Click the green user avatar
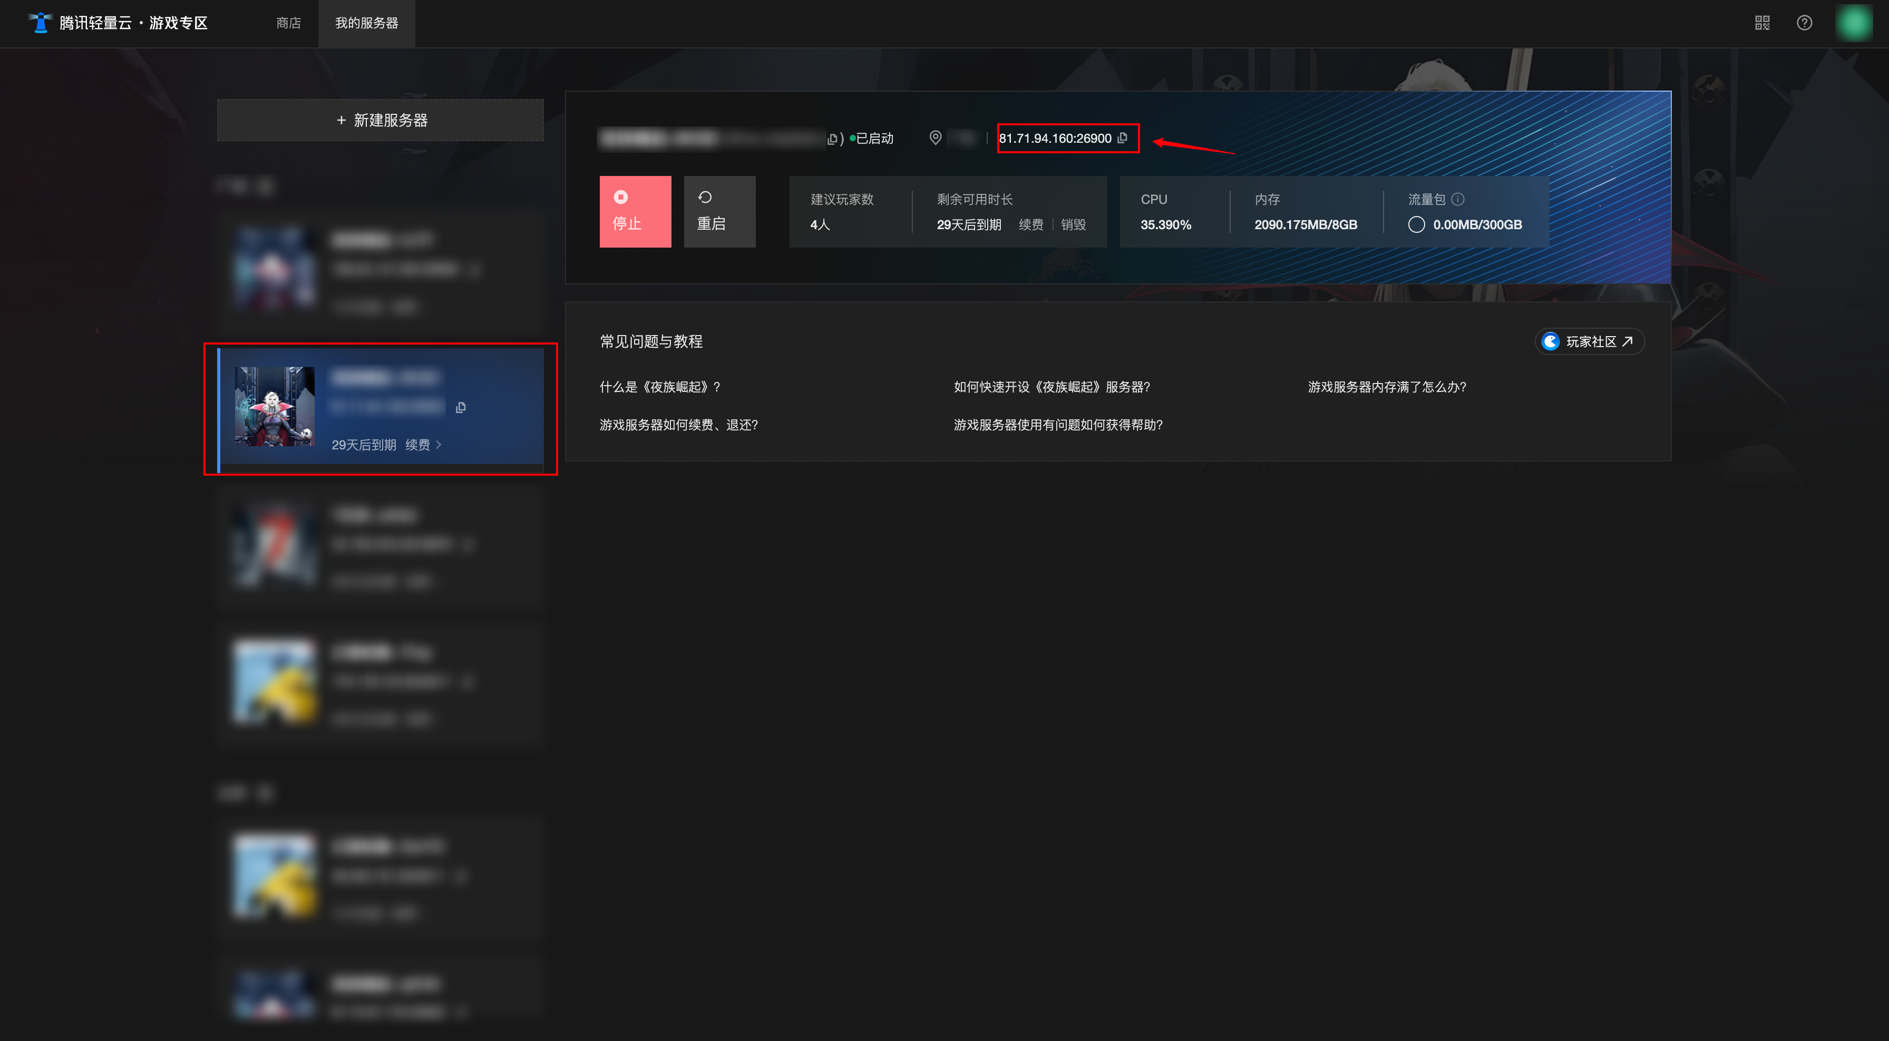Screen dimensions: 1889x1041 [x=1854, y=23]
